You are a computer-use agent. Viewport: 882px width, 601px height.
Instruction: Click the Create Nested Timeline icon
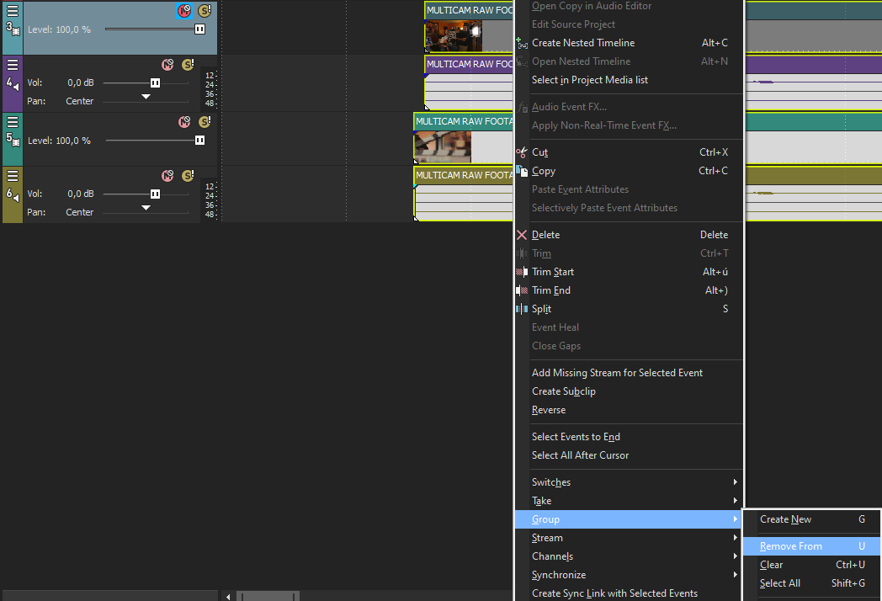pos(522,43)
